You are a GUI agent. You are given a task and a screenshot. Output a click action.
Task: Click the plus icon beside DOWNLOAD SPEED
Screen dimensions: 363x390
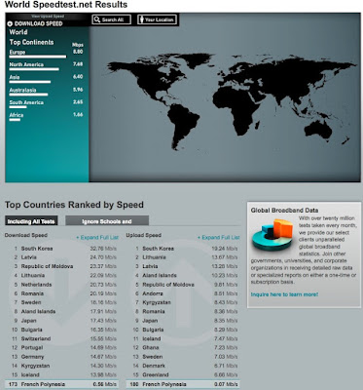10,23
